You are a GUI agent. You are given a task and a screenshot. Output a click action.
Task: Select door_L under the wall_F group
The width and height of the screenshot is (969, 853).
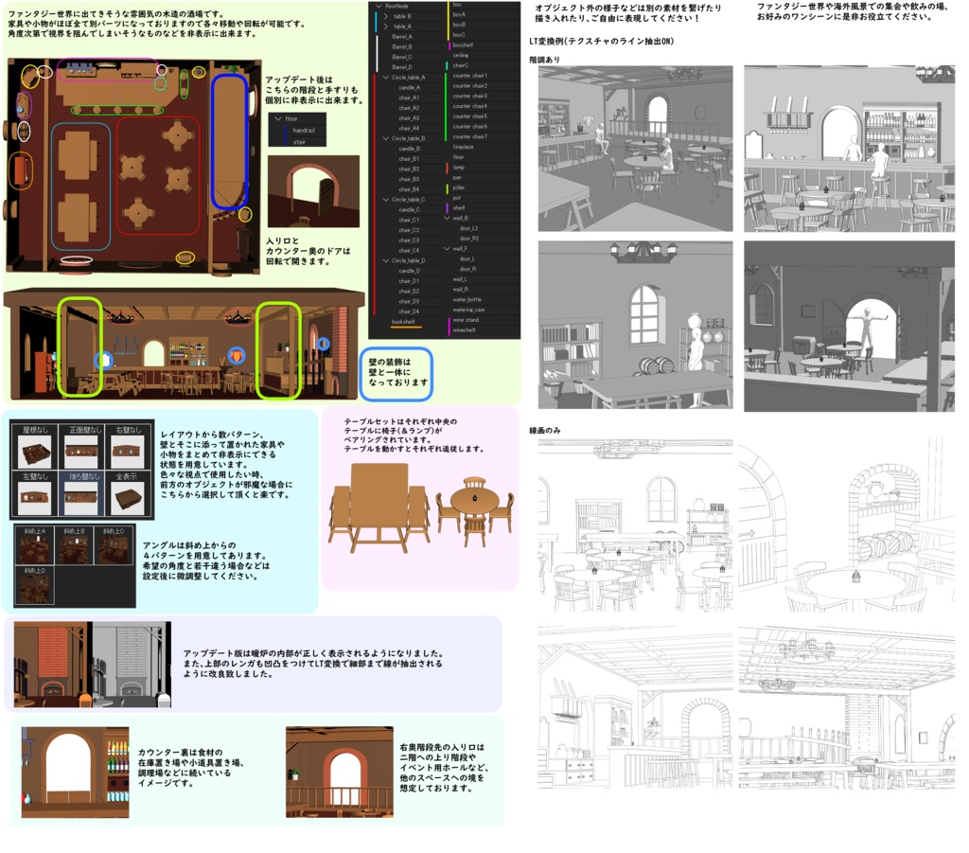(x=466, y=259)
